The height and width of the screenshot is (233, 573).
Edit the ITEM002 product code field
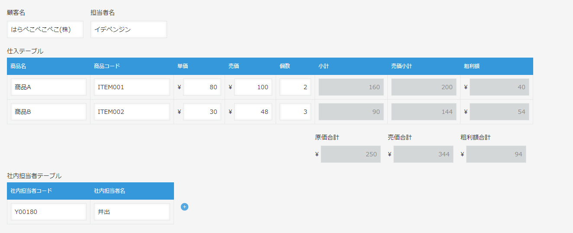click(132, 112)
